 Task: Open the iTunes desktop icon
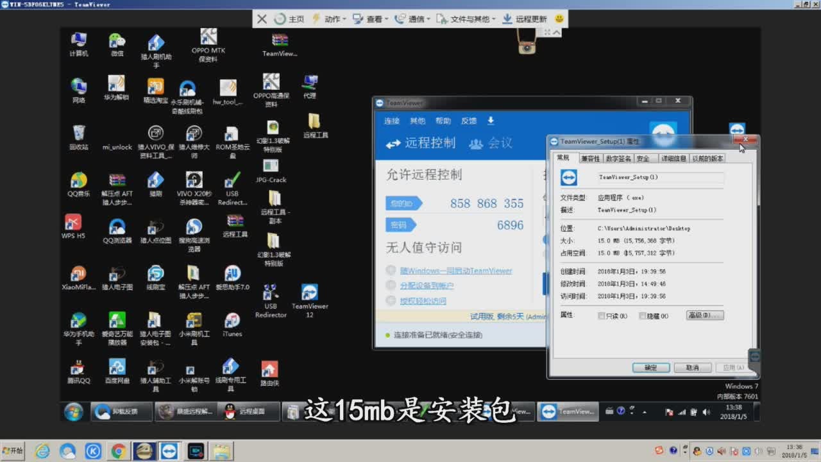(x=232, y=325)
